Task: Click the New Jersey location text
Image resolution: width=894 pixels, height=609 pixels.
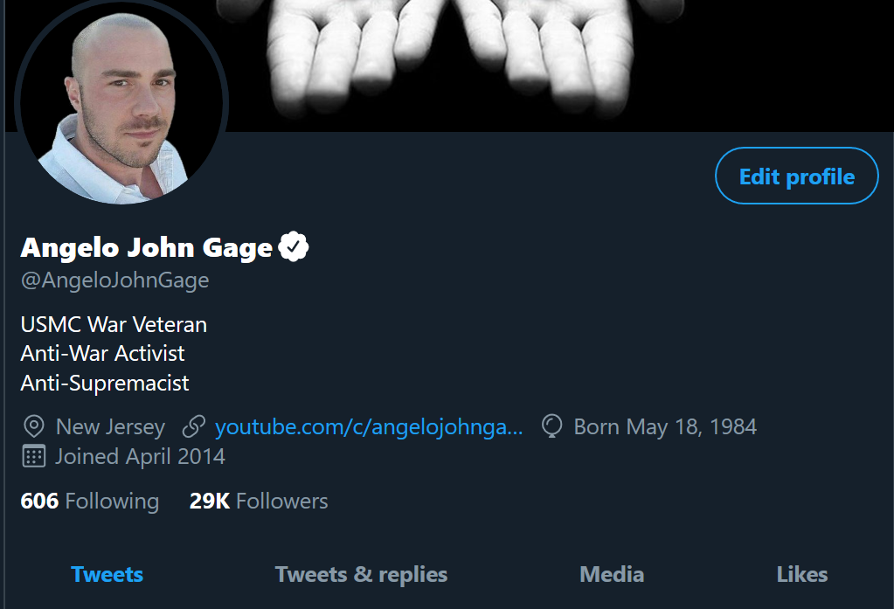Action: pyautogui.click(x=110, y=427)
